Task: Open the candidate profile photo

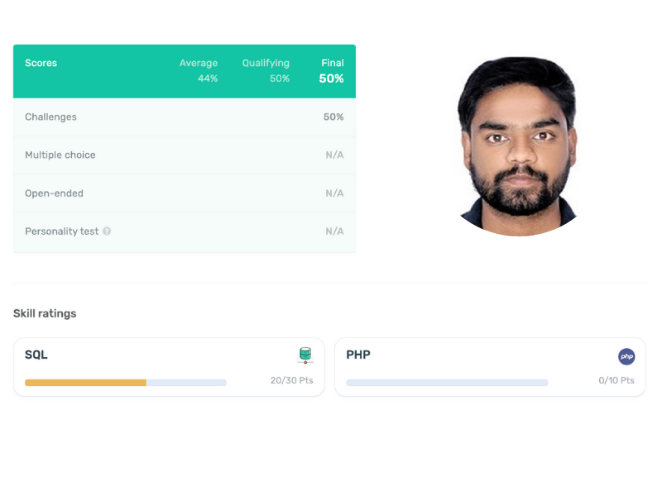Action: 519,146
